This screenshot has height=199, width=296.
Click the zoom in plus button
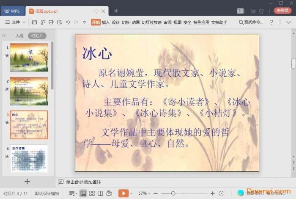tap(213, 193)
